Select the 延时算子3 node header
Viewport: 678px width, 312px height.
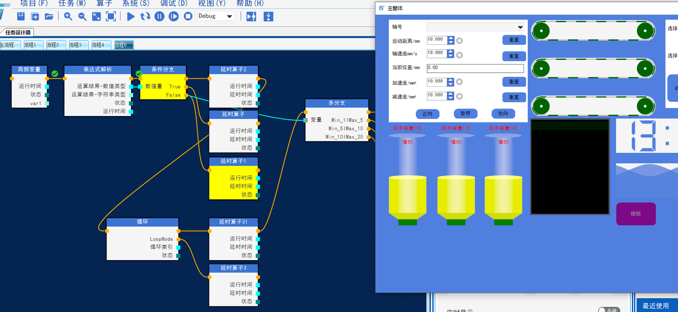[x=234, y=268]
